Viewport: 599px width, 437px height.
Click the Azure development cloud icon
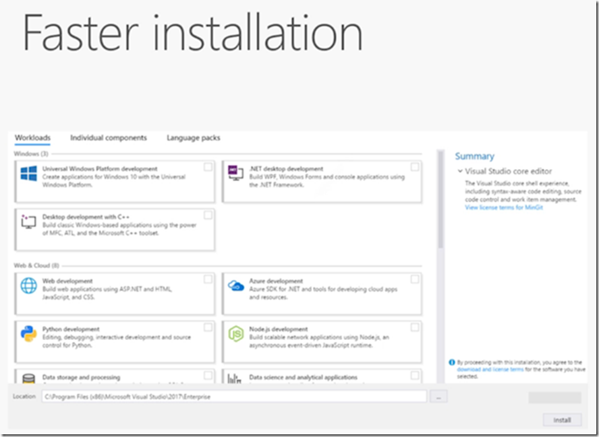(x=235, y=285)
